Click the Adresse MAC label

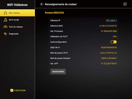click(x=57, y=26)
